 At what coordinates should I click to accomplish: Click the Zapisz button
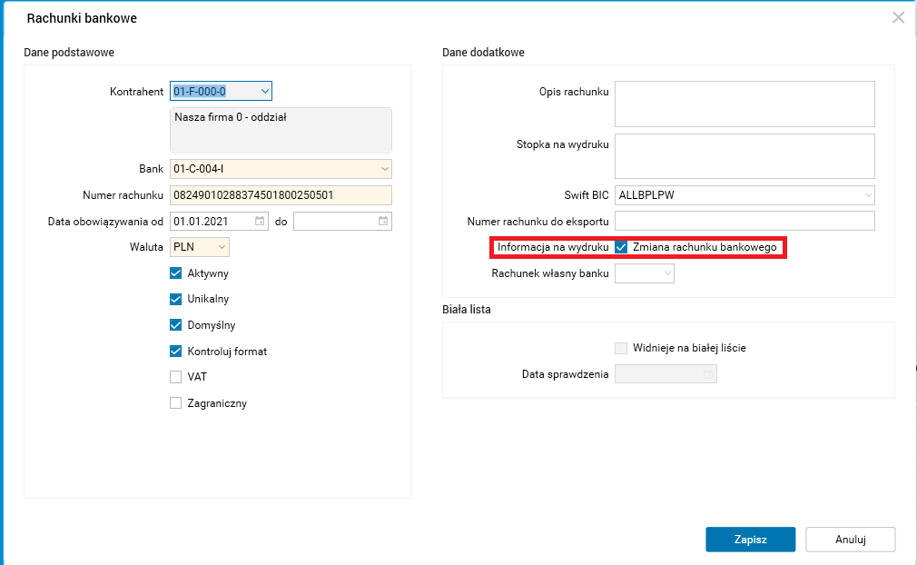click(x=750, y=540)
